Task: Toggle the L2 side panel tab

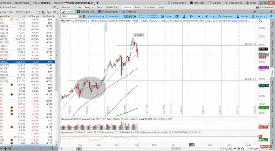Action: point(272,133)
